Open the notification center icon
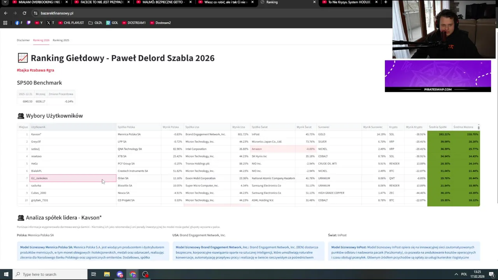498x280 pixels. 492,274
